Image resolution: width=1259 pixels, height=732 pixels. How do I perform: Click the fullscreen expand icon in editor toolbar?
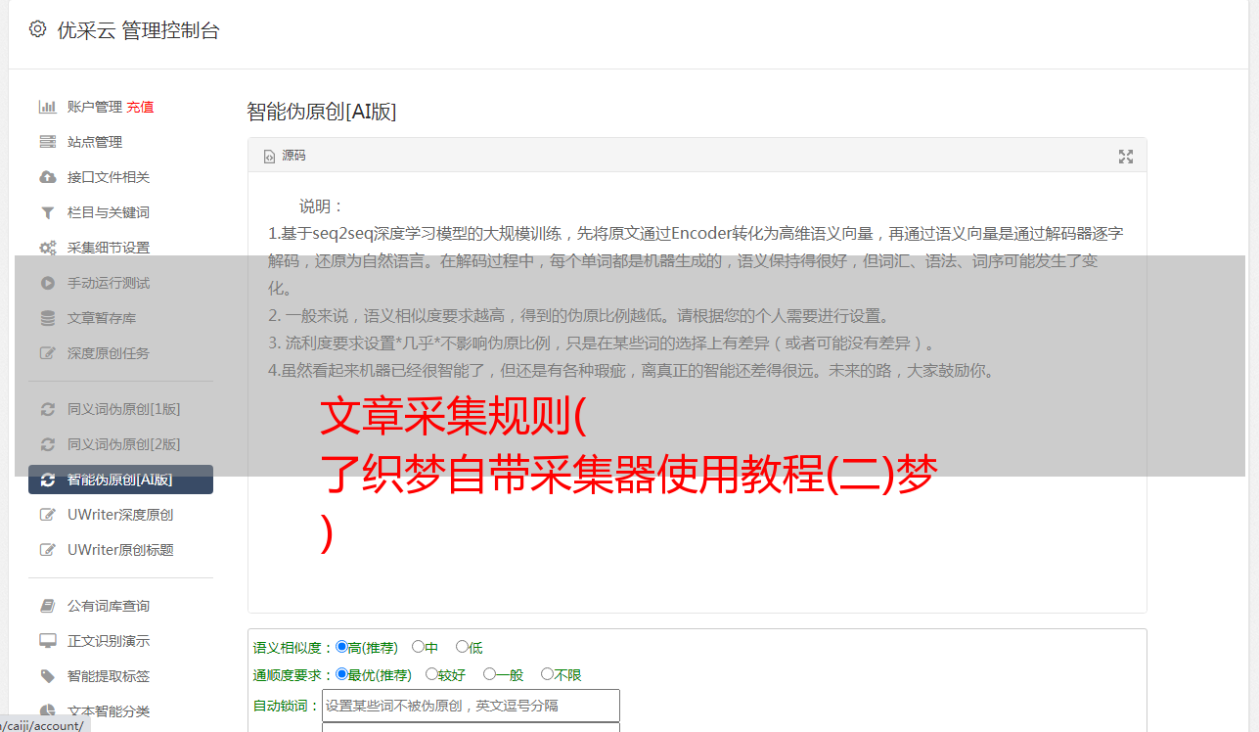[x=1126, y=157]
